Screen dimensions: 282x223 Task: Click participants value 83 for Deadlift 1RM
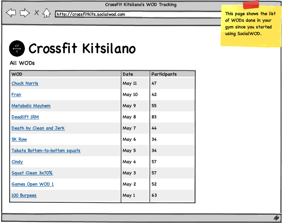(154, 117)
